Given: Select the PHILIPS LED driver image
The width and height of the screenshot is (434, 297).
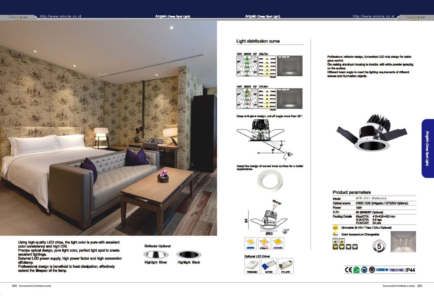Looking at the screenshot, I should click(x=286, y=265).
